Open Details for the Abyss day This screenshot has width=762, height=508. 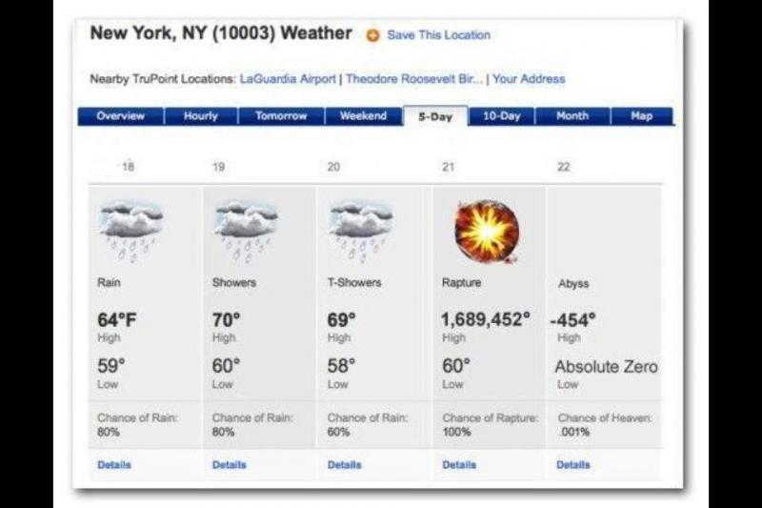[573, 465]
